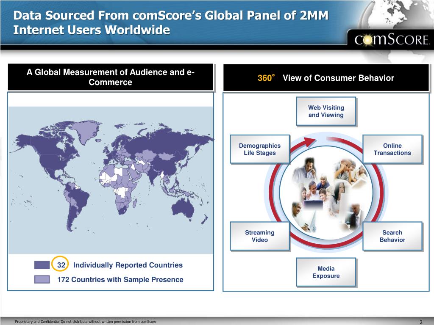Click Australia on the world map

pyautogui.click(x=183, y=209)
